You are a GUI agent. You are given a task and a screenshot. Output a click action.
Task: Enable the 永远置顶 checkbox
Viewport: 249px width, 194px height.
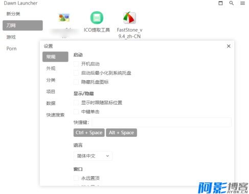pyautogui.click(x=76, y=178)
